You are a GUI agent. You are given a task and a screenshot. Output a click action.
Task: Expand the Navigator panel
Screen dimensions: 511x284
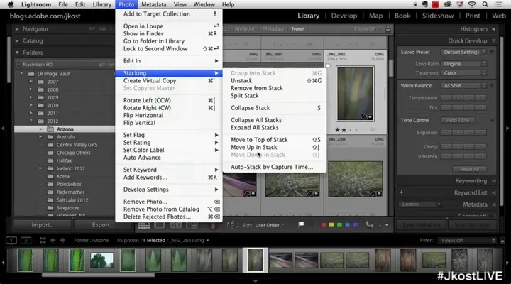16,29
